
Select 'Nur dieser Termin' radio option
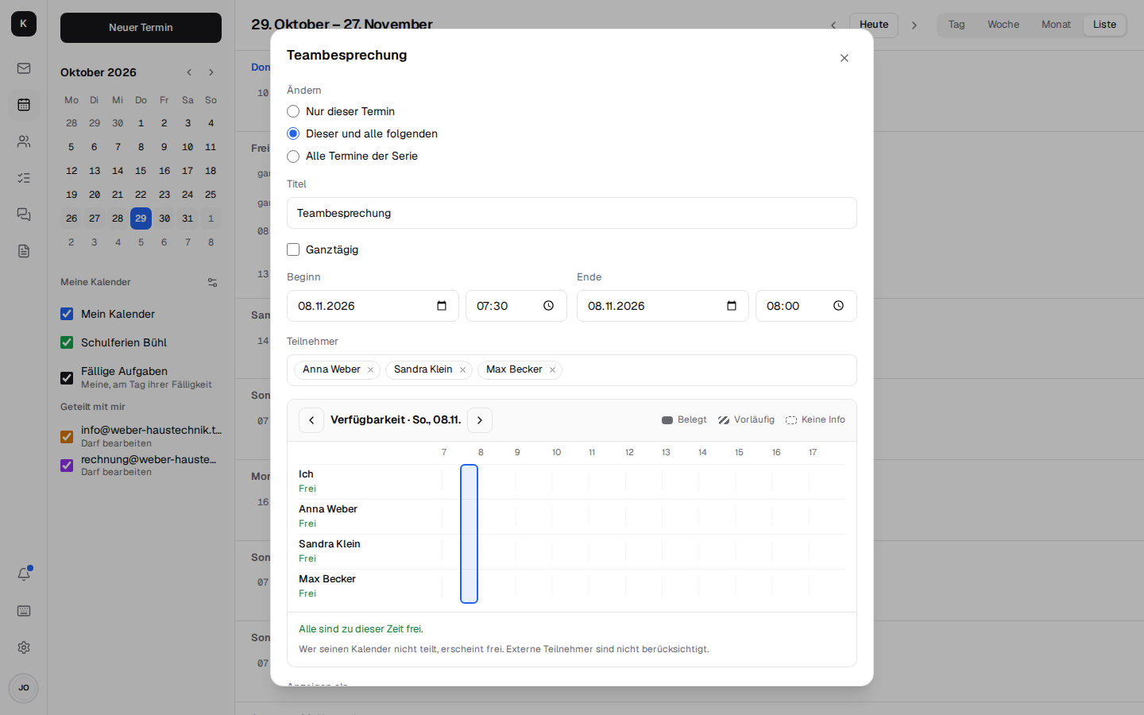[x=293, y=111]
